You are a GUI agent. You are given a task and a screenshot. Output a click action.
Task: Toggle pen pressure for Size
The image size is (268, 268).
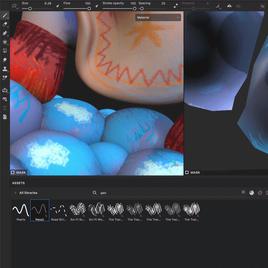[x=58, y=6]
